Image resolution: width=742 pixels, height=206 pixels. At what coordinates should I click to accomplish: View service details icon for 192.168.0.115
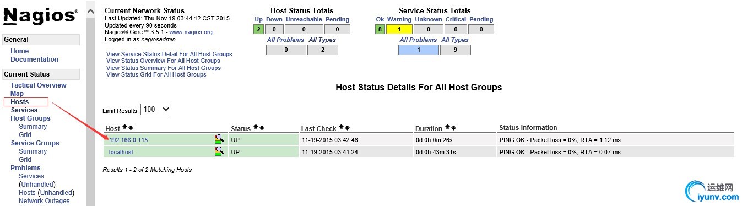point(219,139)
